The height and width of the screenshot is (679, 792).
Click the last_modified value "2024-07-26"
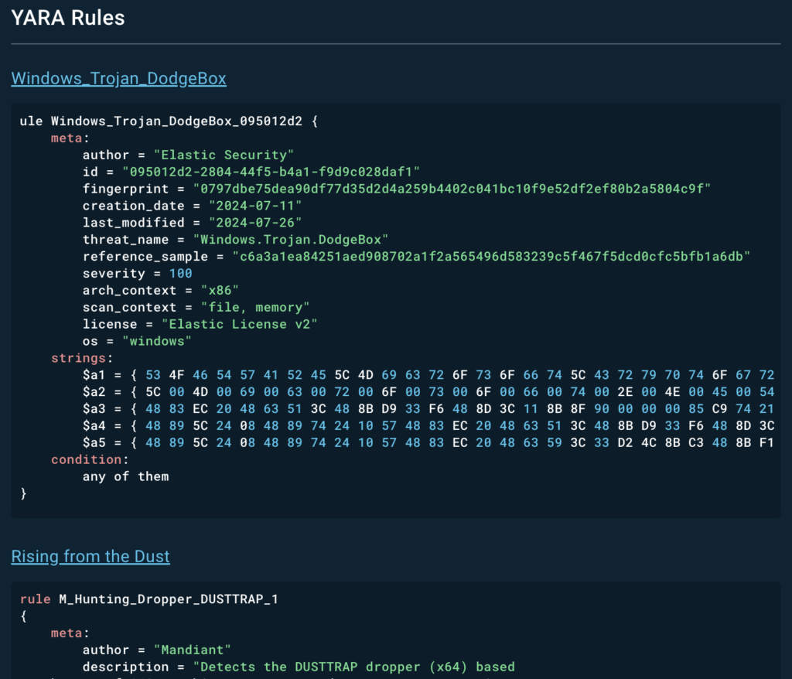pyautogui.click(x=254, y=223)
